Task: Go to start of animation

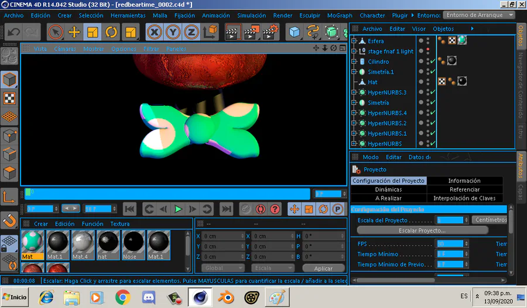Action: (129, 209)
